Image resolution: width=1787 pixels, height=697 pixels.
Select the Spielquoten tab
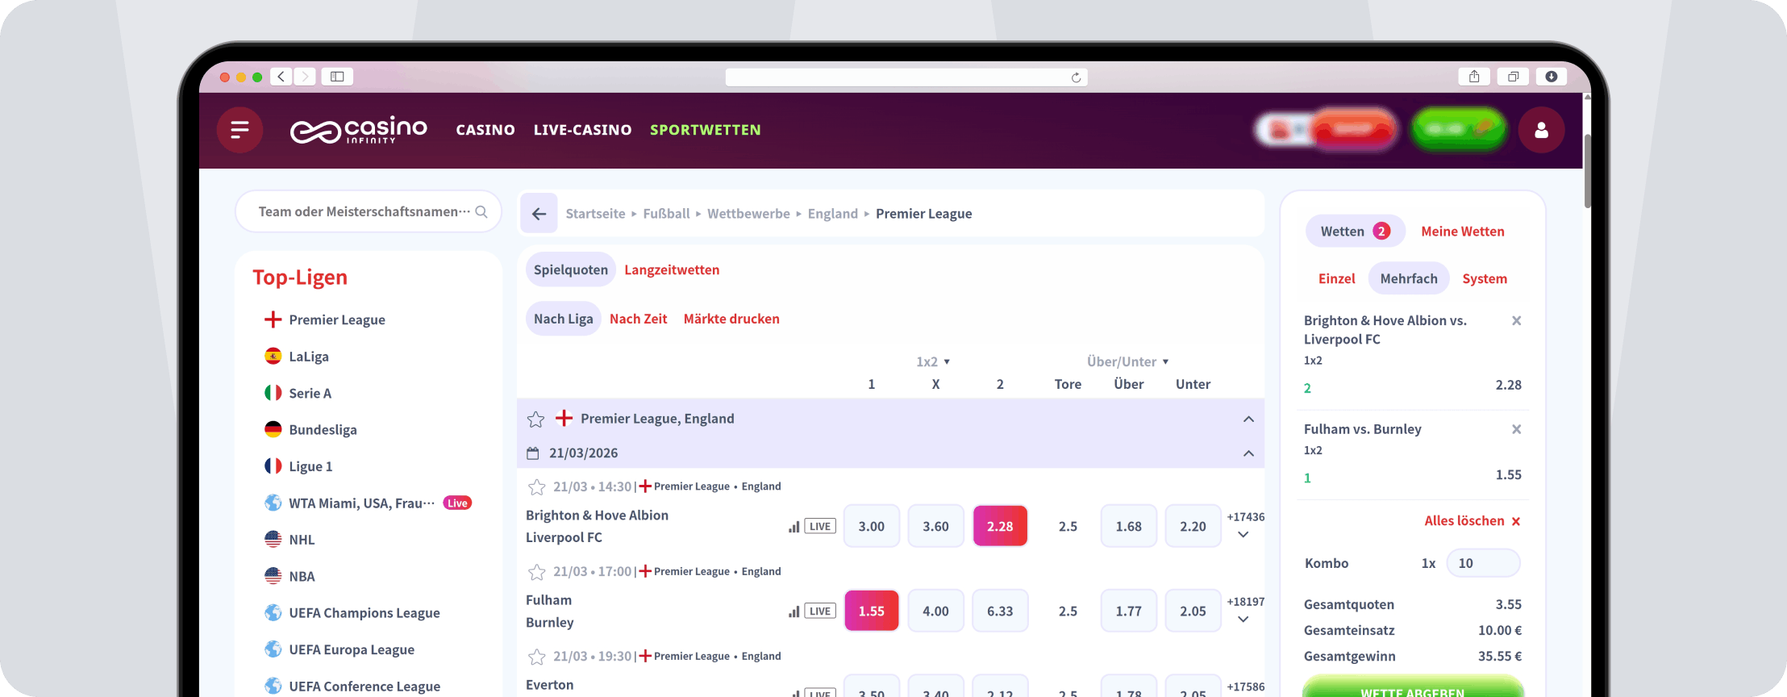point(571,270)
